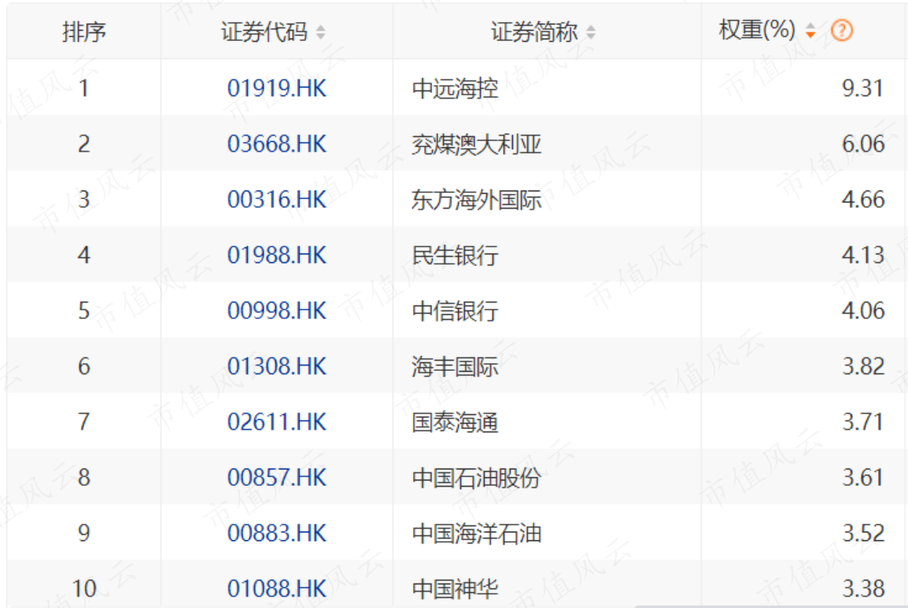The width and height of the screenshot is (908, 608).
Task: Select the name 兖煤澳大利亚
Action: 477,144
